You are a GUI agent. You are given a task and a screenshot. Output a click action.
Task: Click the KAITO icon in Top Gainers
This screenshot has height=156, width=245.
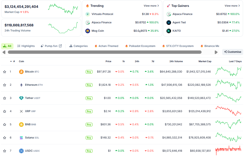(x=169, y=31)
